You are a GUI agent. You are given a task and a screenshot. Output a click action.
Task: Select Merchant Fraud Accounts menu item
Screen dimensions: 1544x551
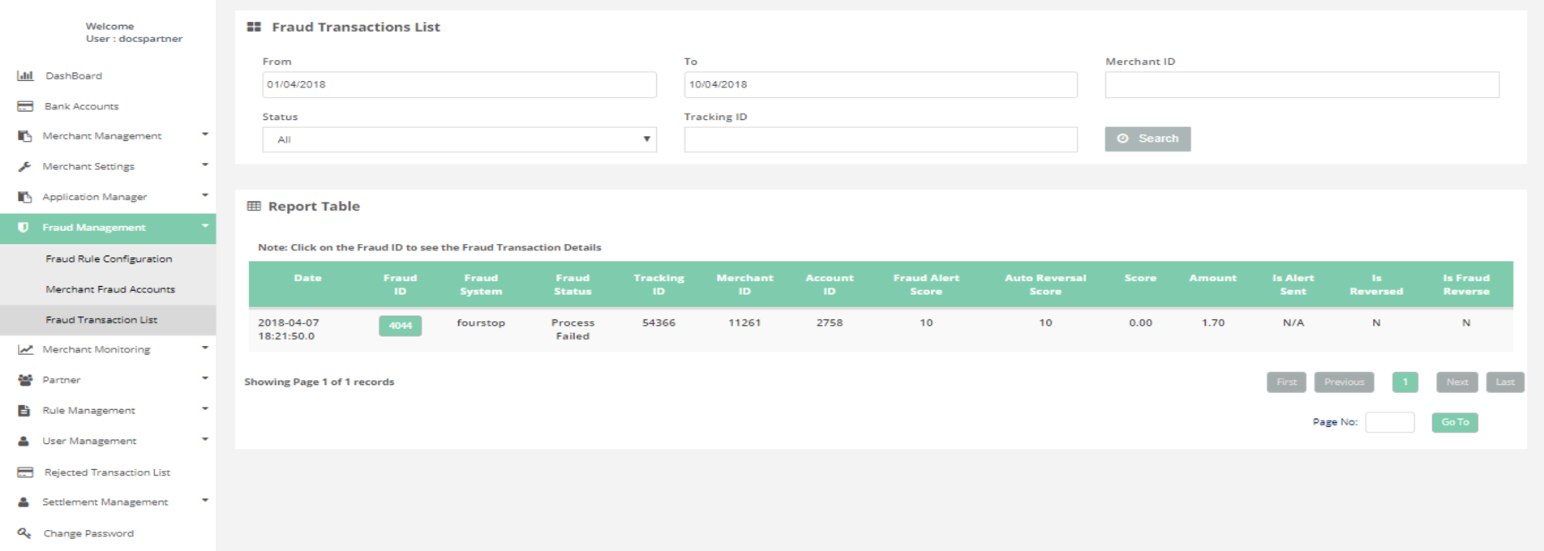point(110,289)
